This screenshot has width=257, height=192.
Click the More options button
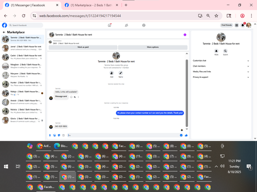pyautogui.click(x=153, y=47)
